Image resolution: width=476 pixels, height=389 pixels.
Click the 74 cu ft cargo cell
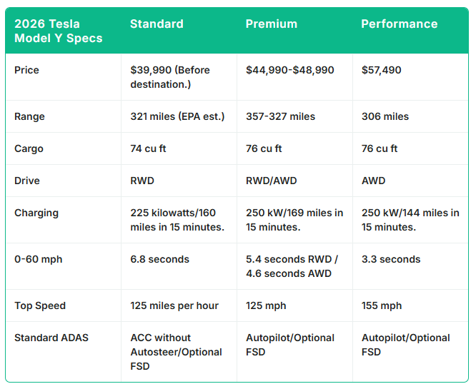coord(148,148)
